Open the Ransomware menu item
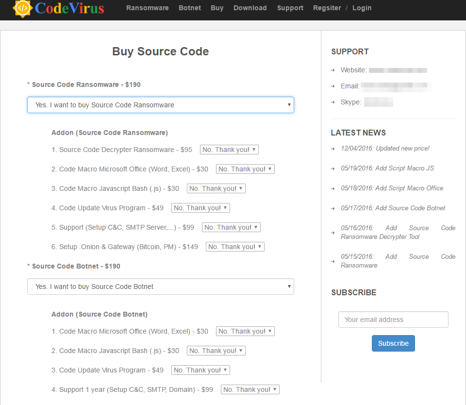Image resolution: width=466 pixels, height=405 pixels. 147,8
